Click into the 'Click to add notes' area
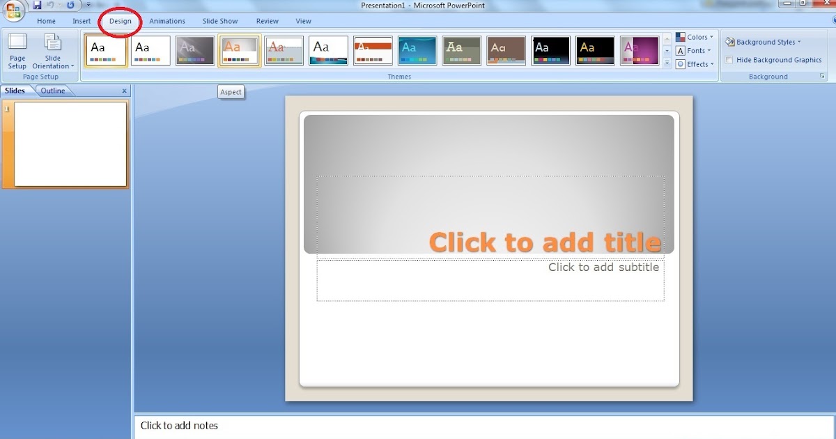Screen dimensions: 836x439 [x=485, y=426]
